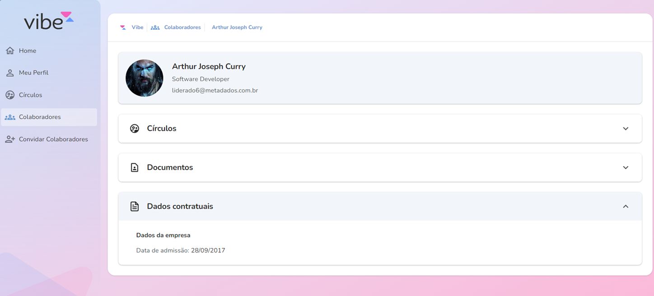The height and width of the screenshot is (296, 654).
Task: Click the email liderado6@metadados.com.br
Action: 215,90
